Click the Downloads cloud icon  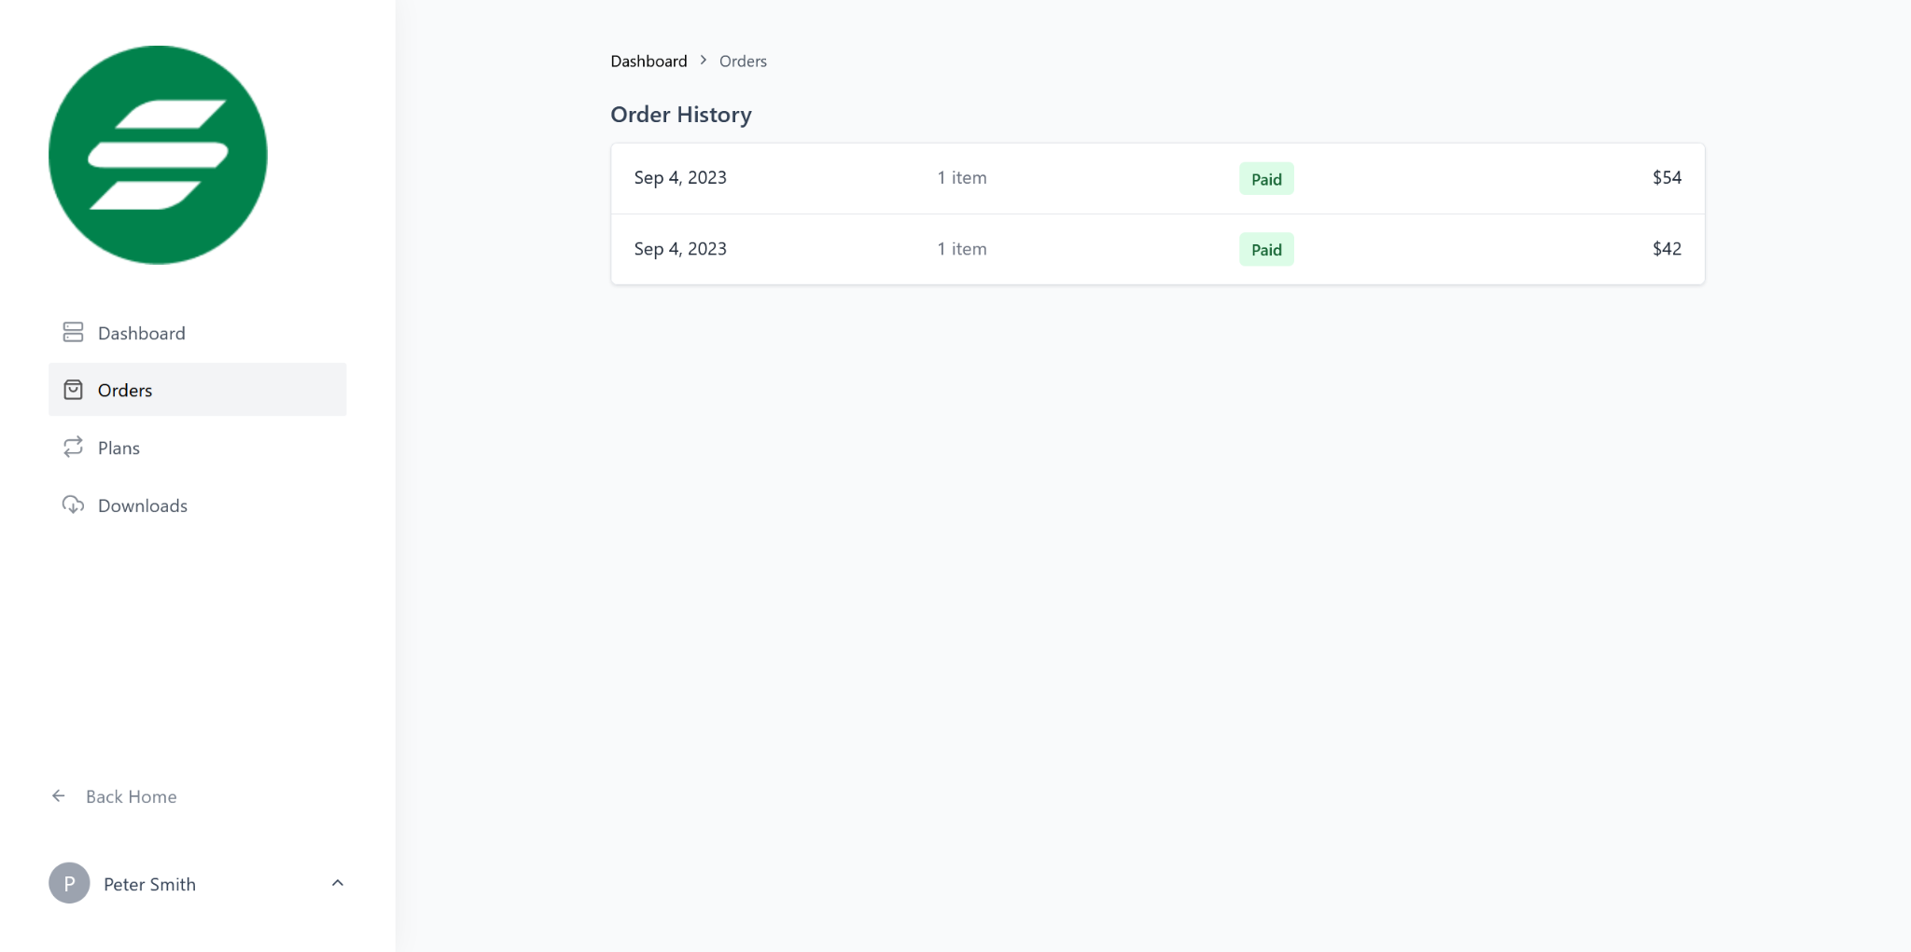click(x=74, y=504)
